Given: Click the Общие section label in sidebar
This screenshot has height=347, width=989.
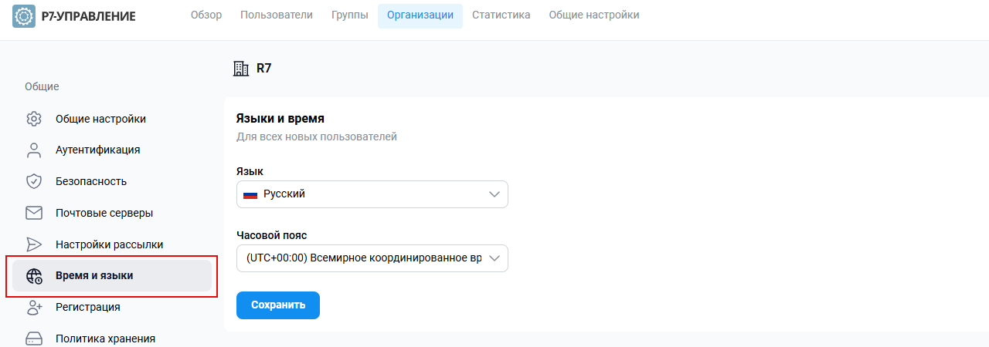Looking at the screenshot, I should [42, 86].
